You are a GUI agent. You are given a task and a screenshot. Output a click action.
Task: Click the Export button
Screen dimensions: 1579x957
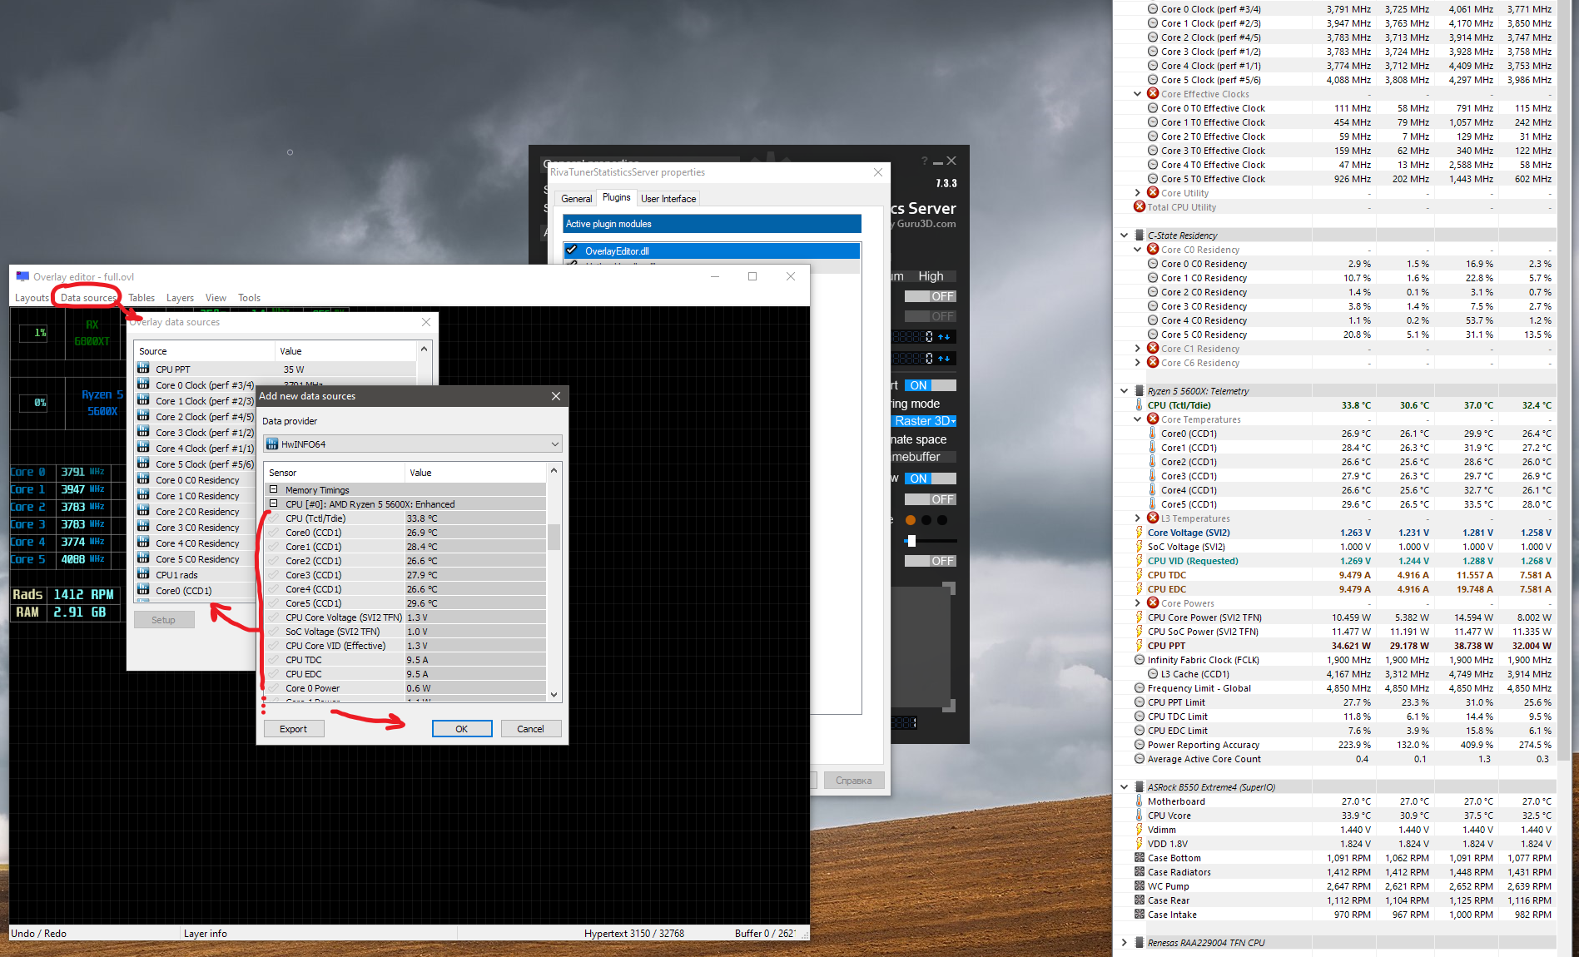tap(293, 729)
